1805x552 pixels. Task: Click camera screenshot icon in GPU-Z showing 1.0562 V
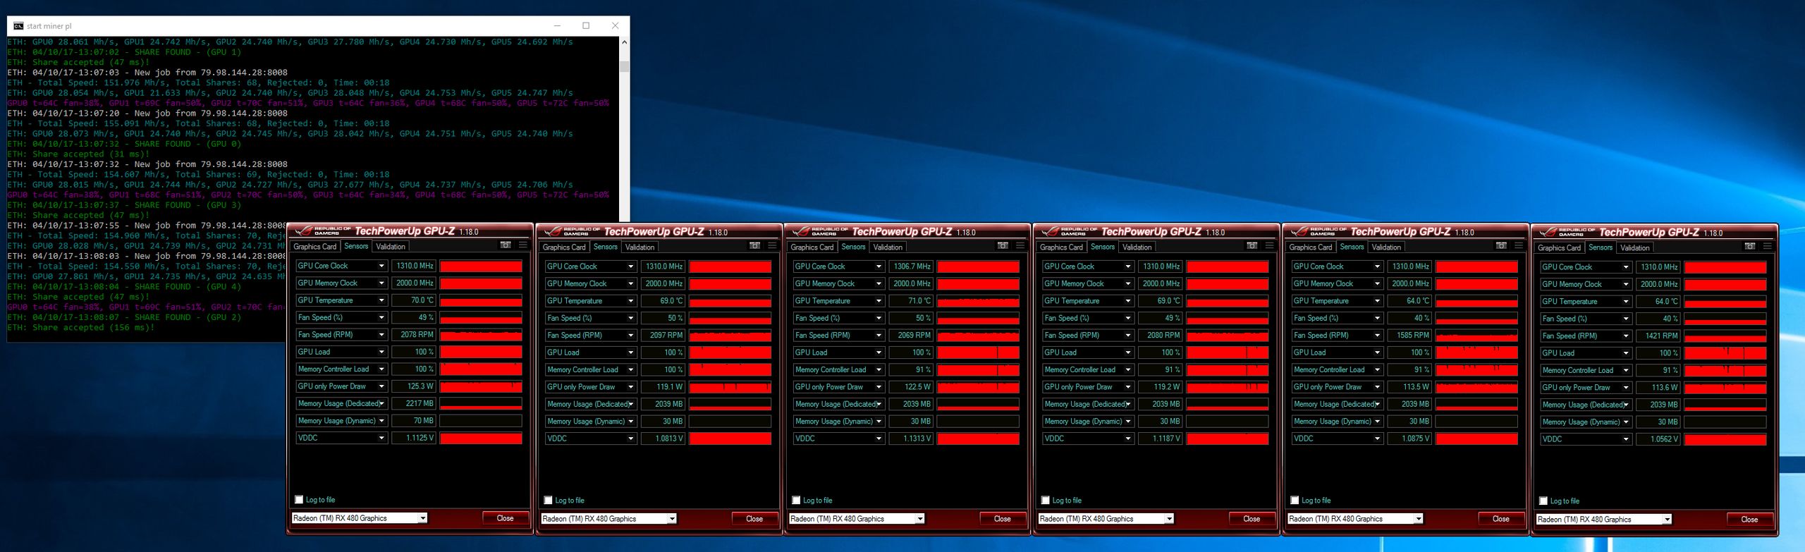coord(1750,247)
